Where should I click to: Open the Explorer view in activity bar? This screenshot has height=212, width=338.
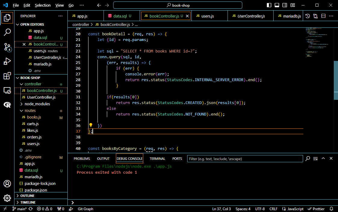[7, 18]
